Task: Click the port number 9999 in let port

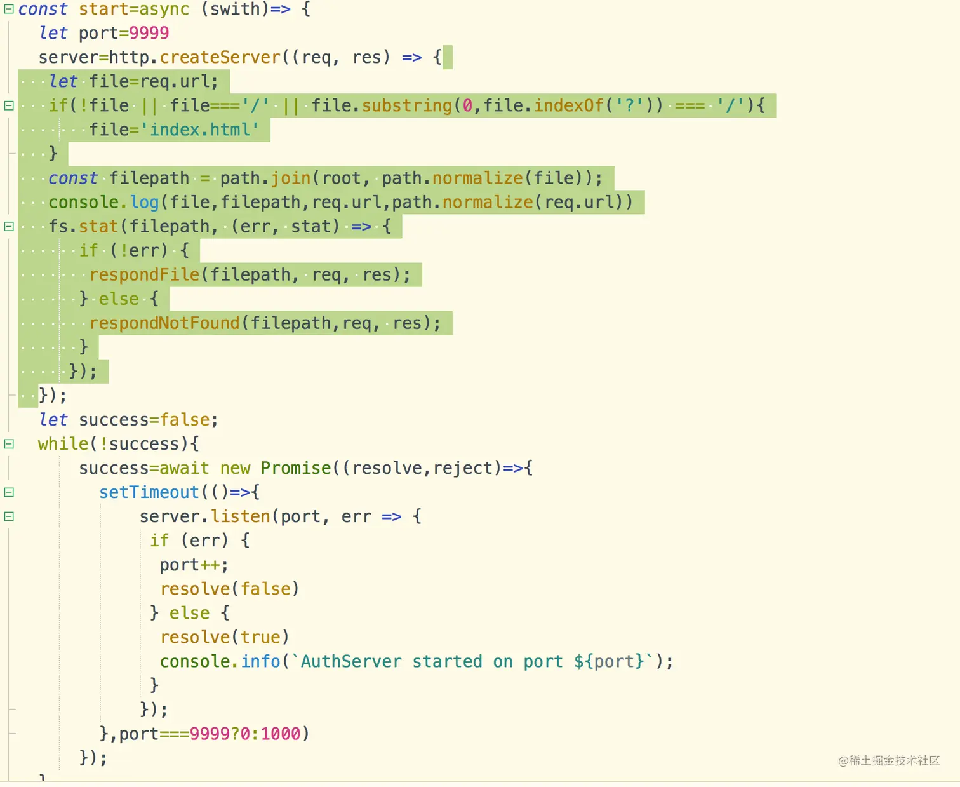Action: 149,33
